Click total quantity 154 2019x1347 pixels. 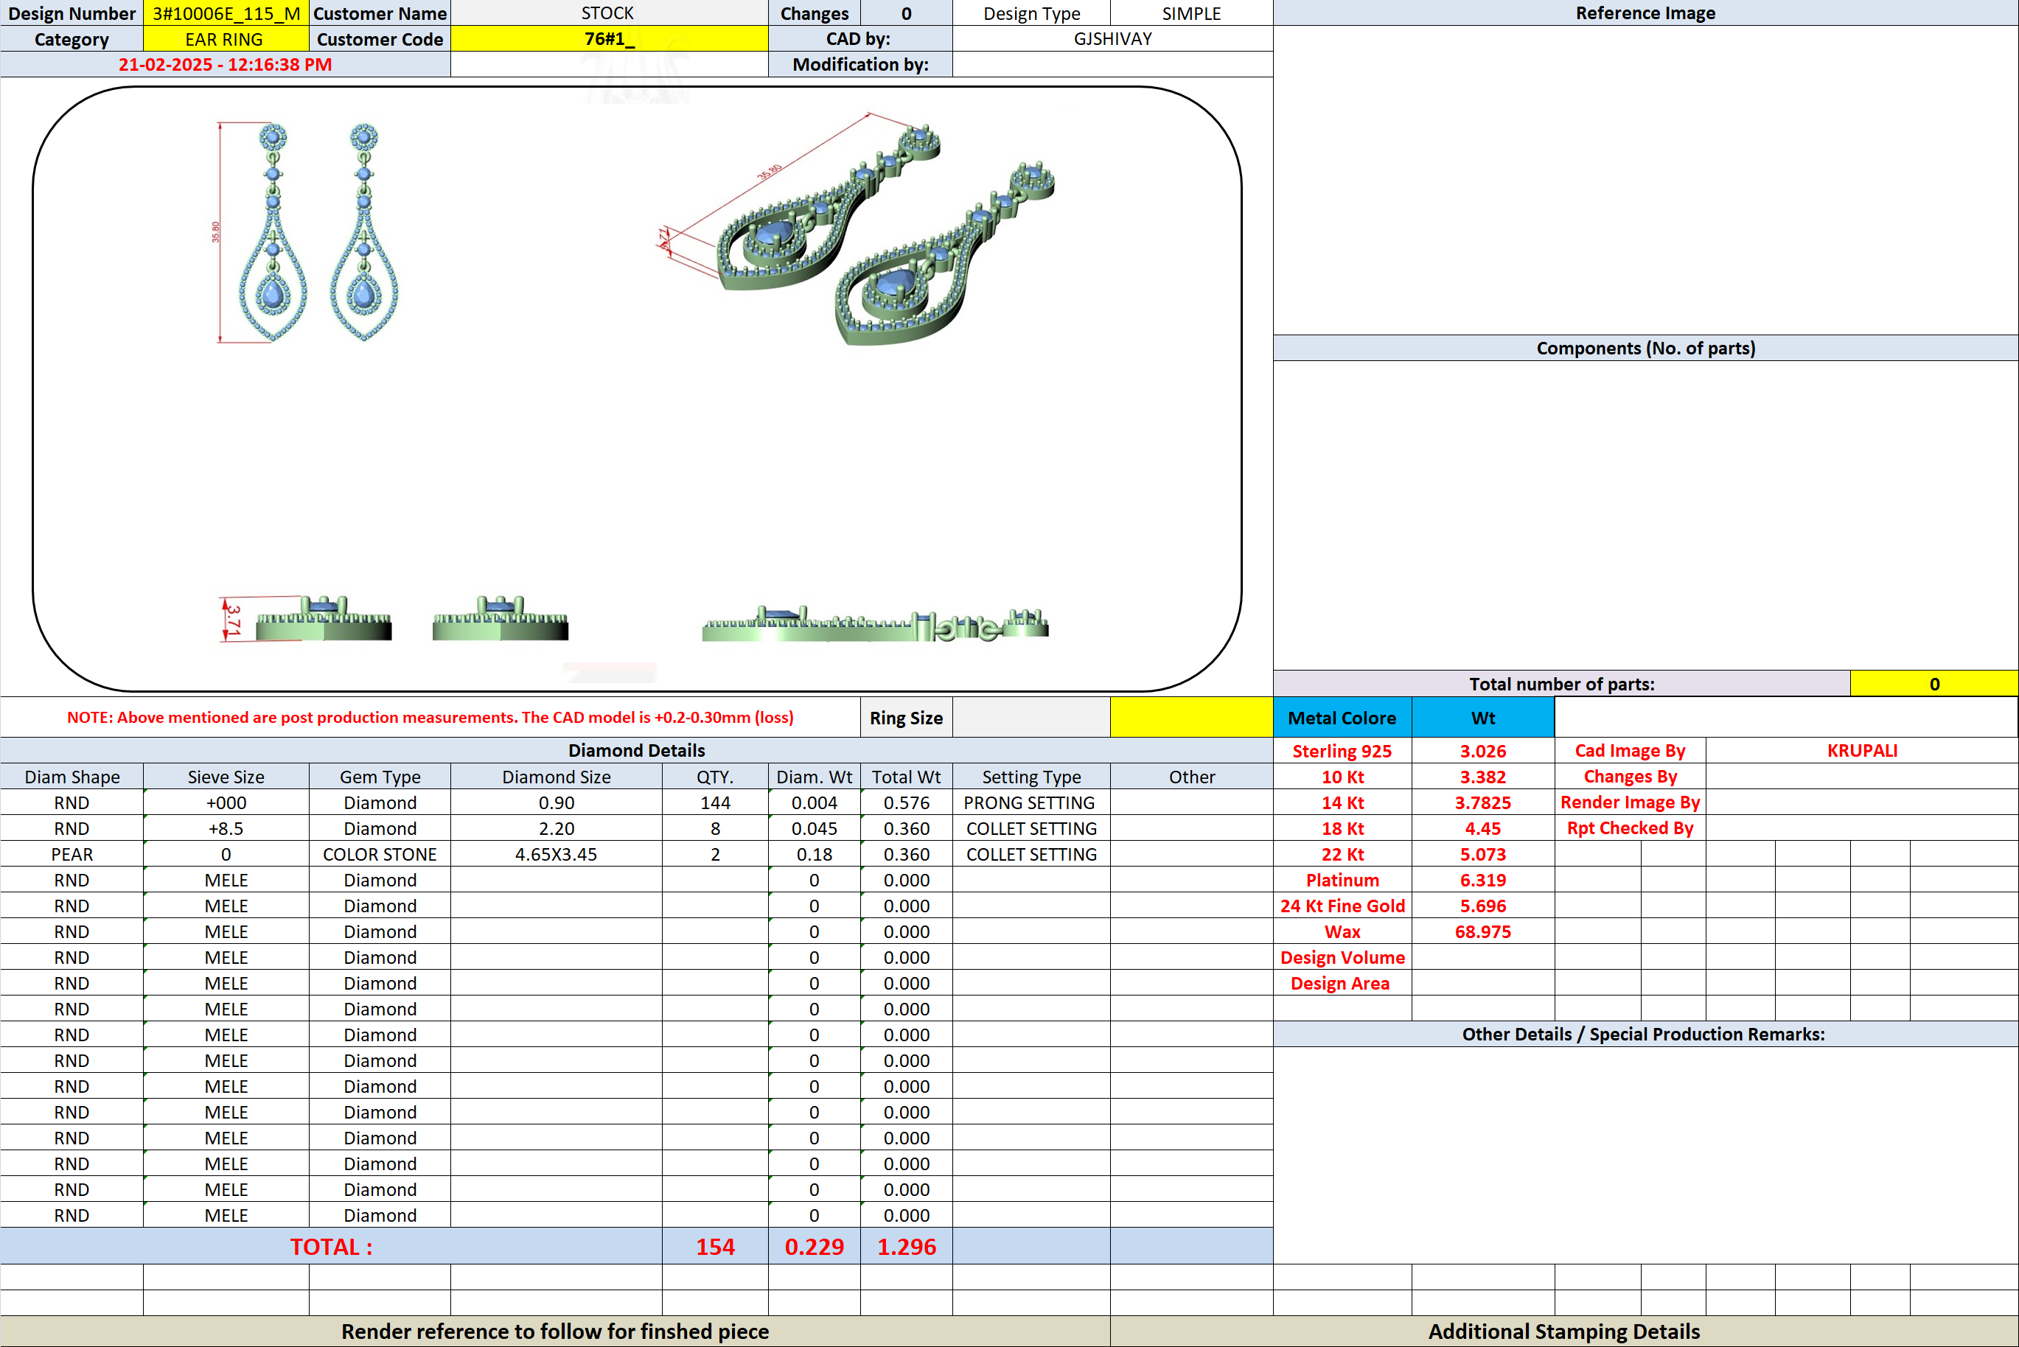point(716,1247)
